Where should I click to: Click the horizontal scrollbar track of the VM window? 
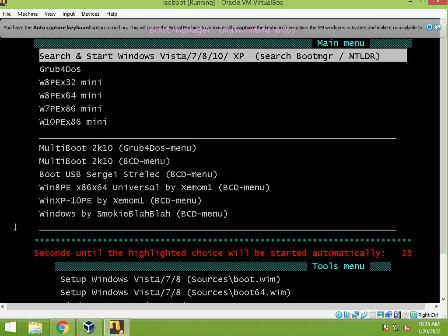pos(220,306)
